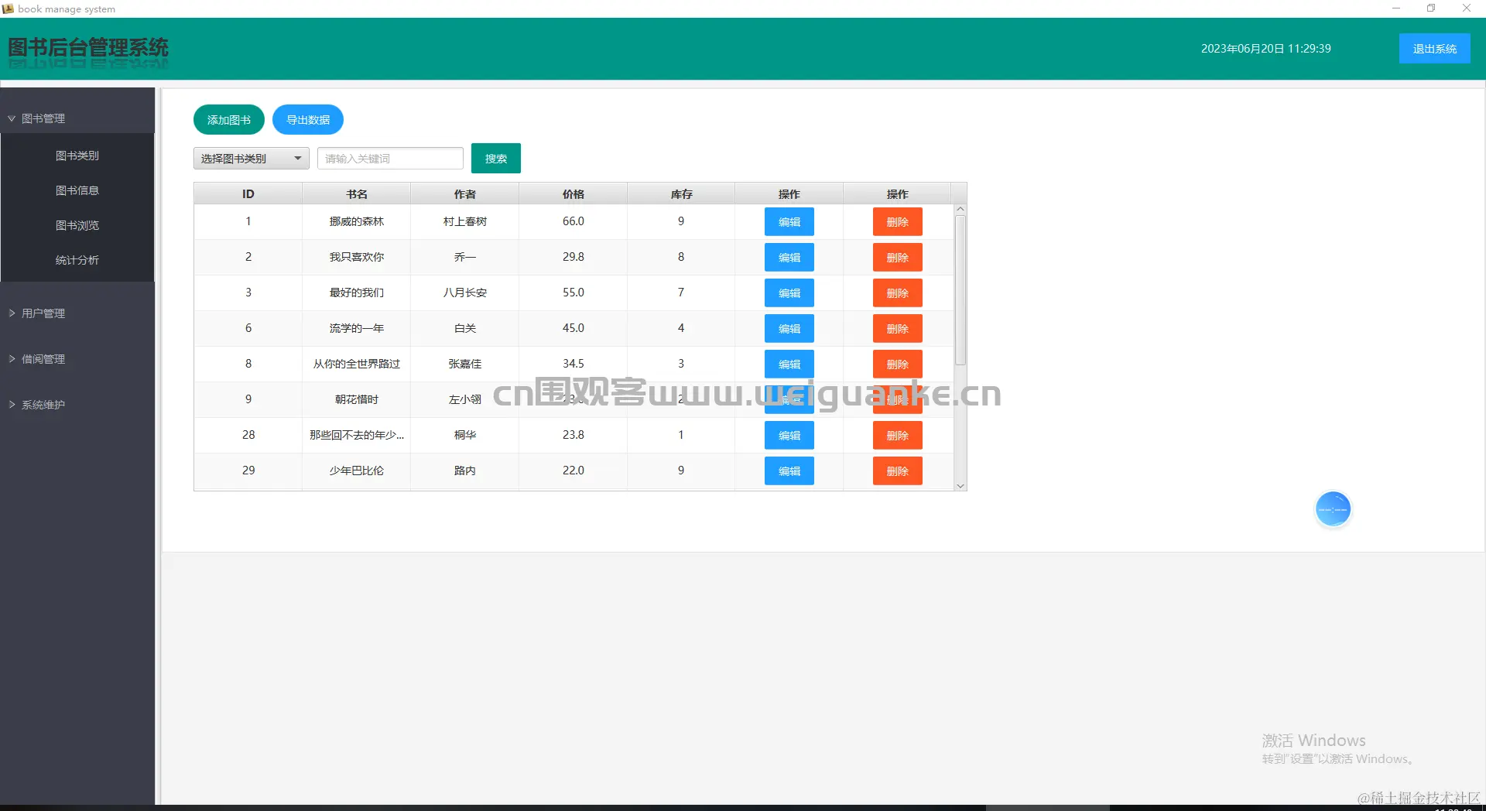Screen dimensions: 1486x811
Task: Click the 添加图书 button
Action: point(229,120)
